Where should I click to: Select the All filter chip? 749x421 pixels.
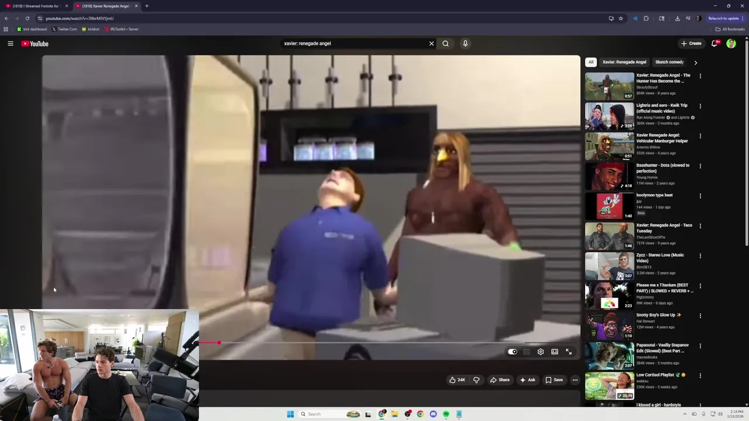point(591,62)
